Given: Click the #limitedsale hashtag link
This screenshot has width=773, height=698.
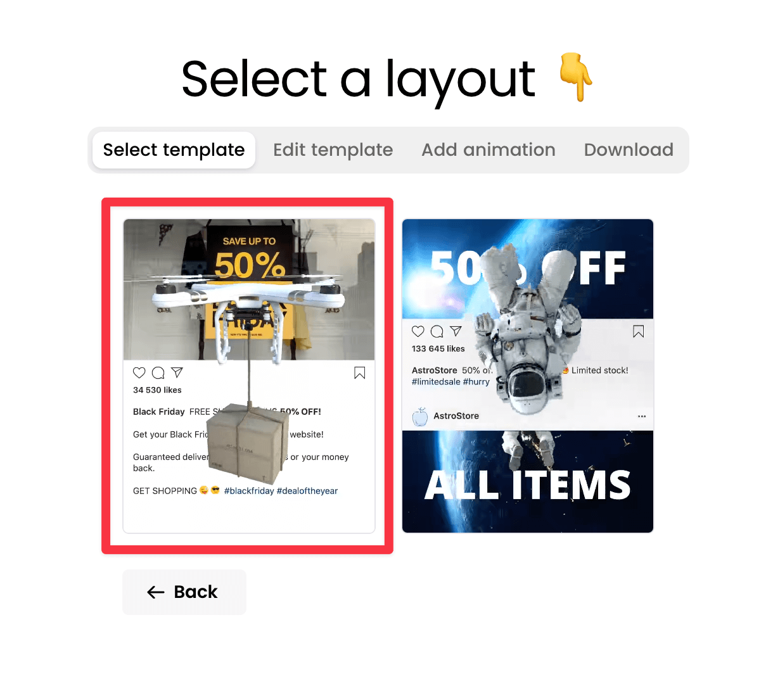Looking at the screenshot, I should pos(436,382).
